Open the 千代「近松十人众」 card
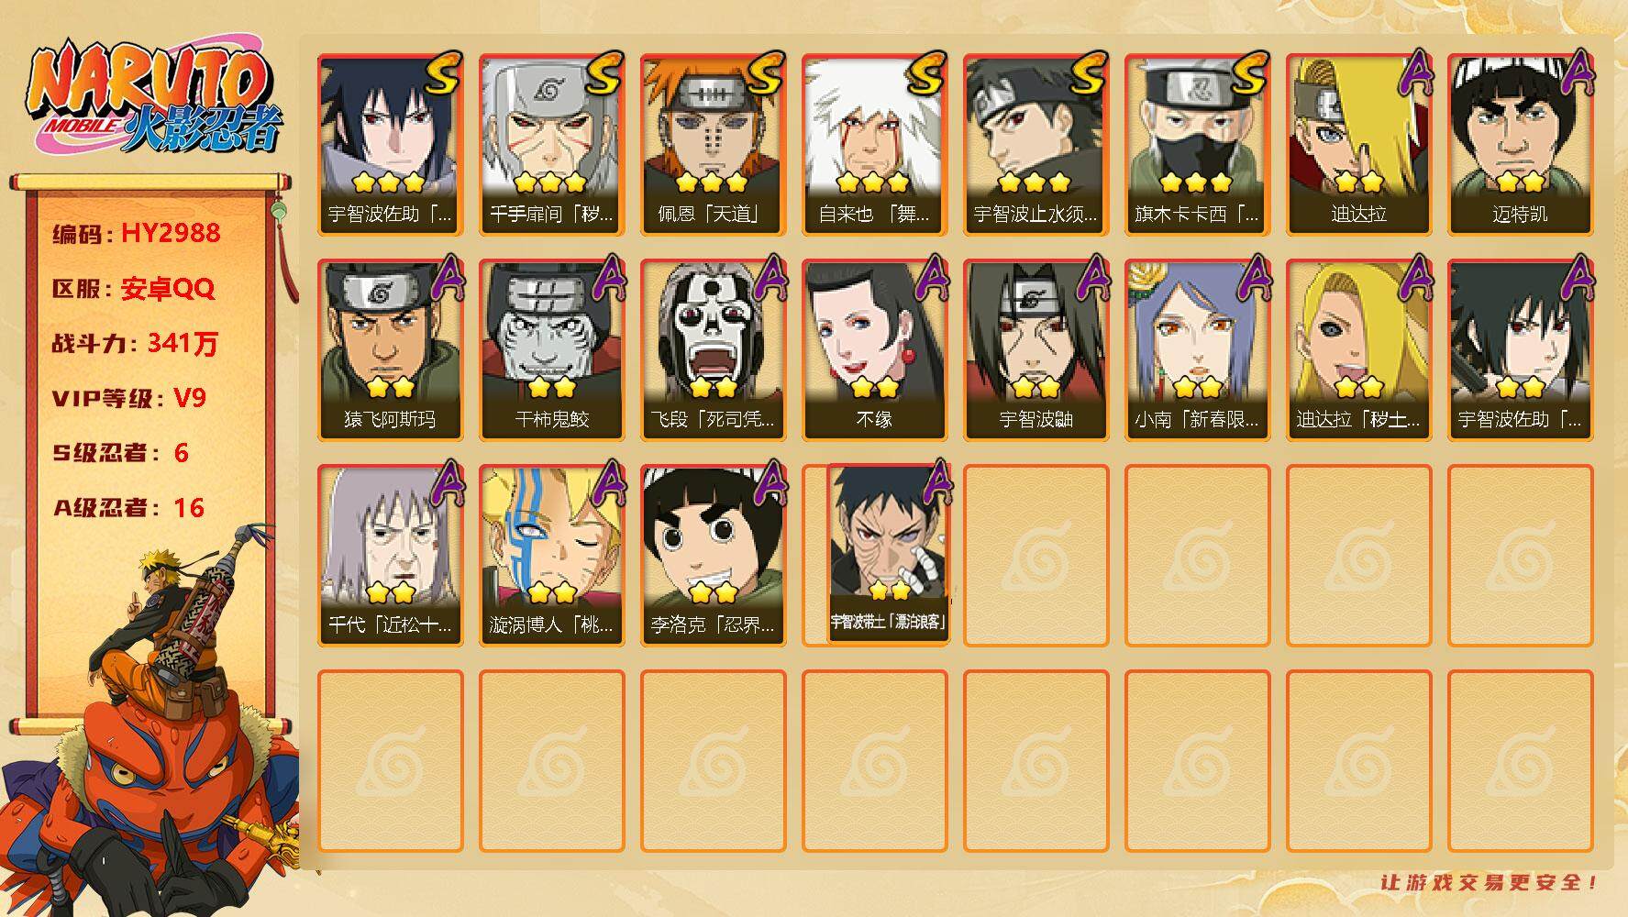 click(x=390, y=556)
